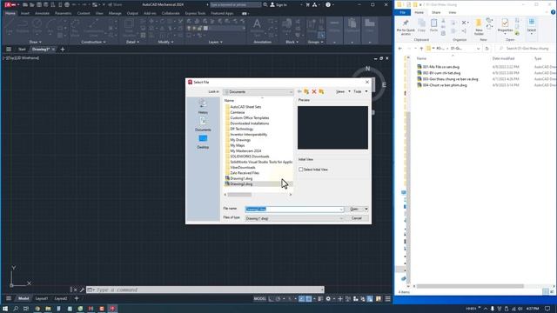Open the Drawing1 document tab
This screenshot has height=313, width=557.
(41, 50)
